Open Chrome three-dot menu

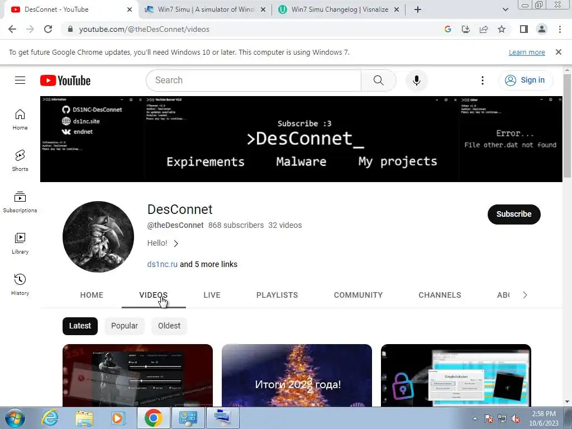pyautogui.click(x=560, y=29)
